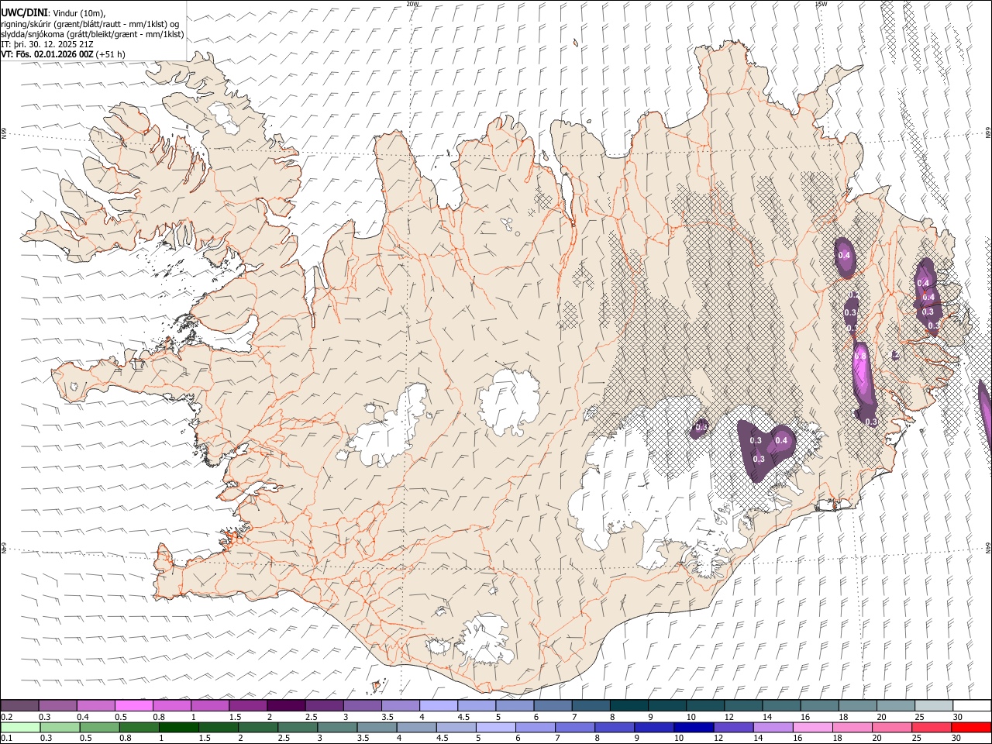Pick the dark mauve swatch between 0.2 and 0.3, top row
The image size is (992, 744).
click(x=20, y=706)
